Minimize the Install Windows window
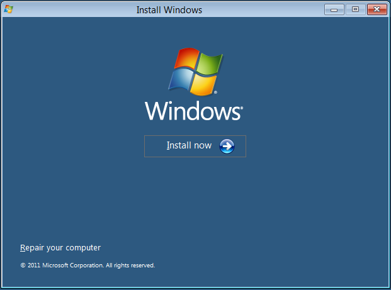The height and width of the screenshot is (290, 391). (334, 9)
